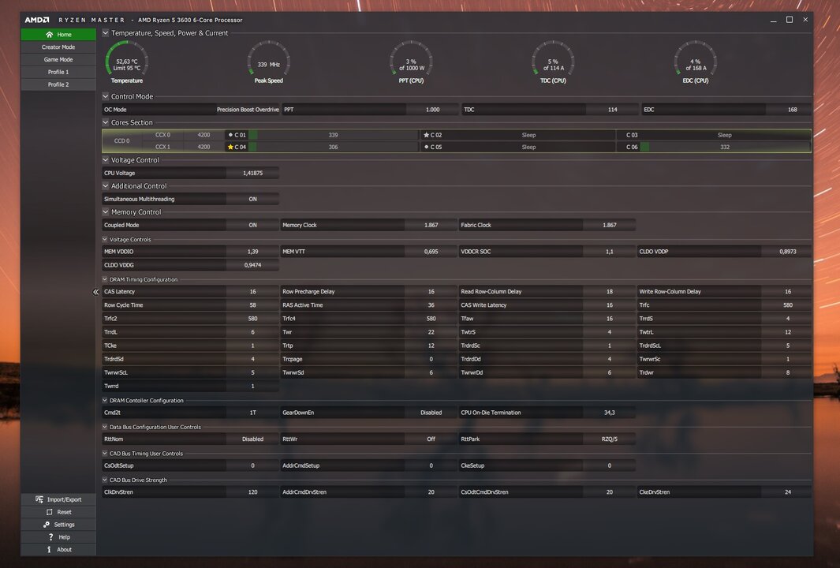Collapse the Temperature, Speed, Power & Current section

(x=106, y=32)
